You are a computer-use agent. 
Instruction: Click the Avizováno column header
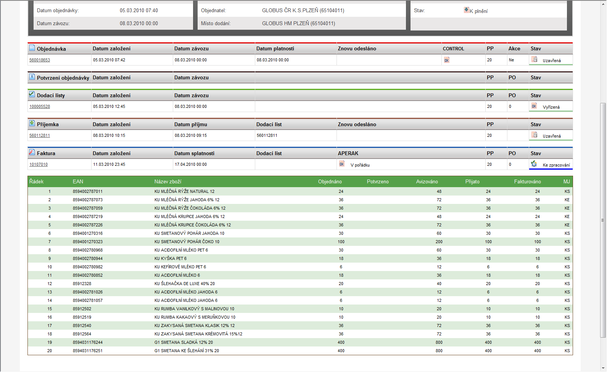point(427,181)
